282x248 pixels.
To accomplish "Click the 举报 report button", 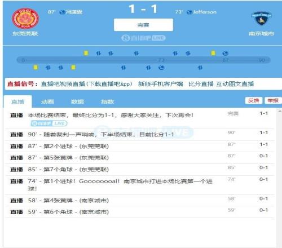I will click(273, 100).
